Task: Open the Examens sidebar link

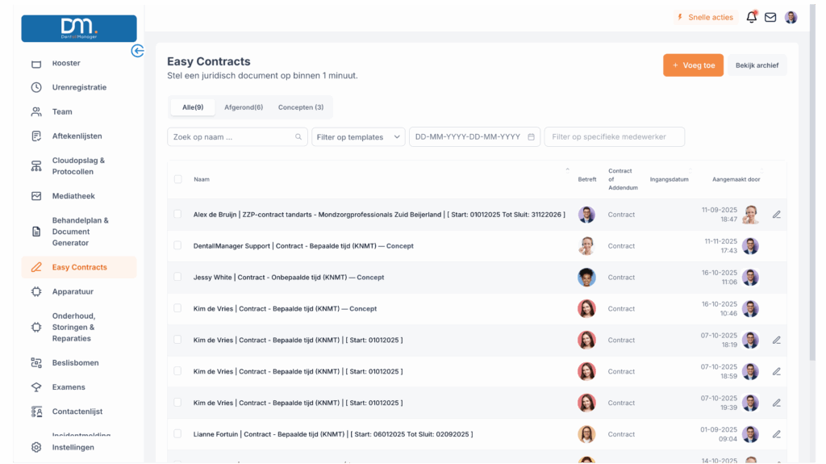Action: [69, 387]
